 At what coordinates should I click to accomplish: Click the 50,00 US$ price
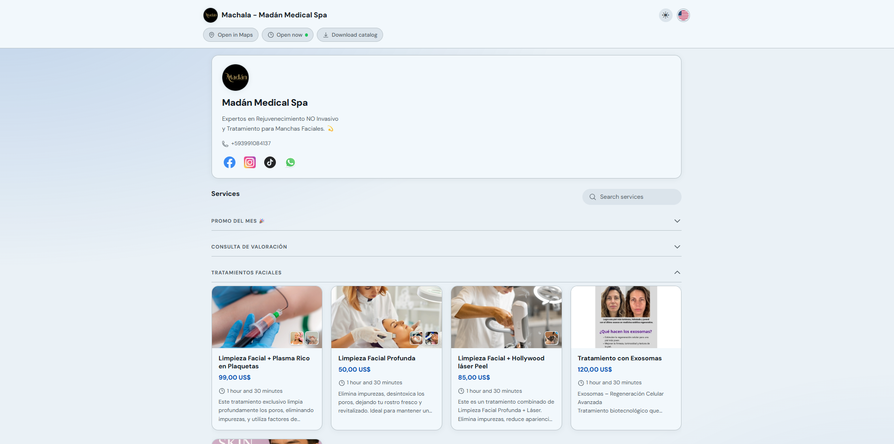tap(354, 369)
